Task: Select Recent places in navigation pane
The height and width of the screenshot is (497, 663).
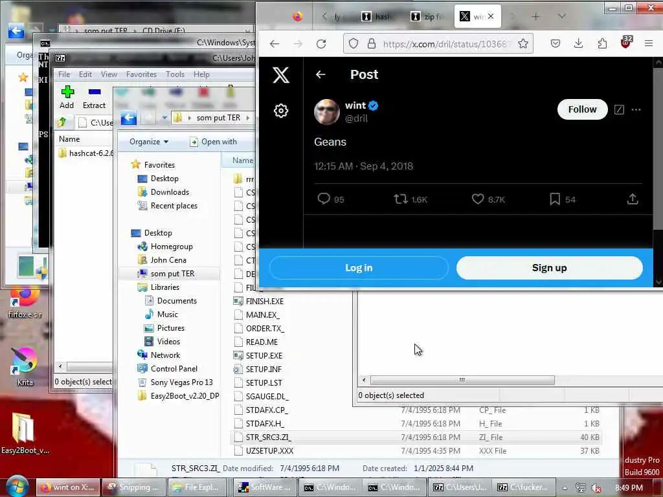Action: (168, 206)
